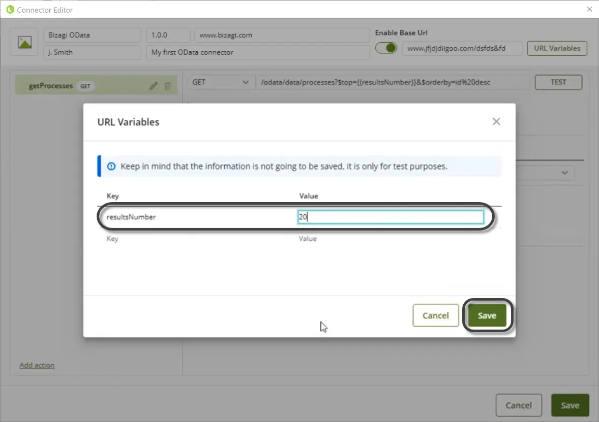Click the J. Smith author field
The width and height of the screenshot is (599, 422).
92,52
